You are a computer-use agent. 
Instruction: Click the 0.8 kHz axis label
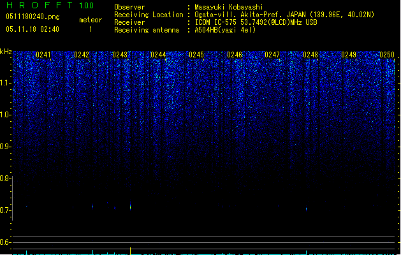[6, 178]
